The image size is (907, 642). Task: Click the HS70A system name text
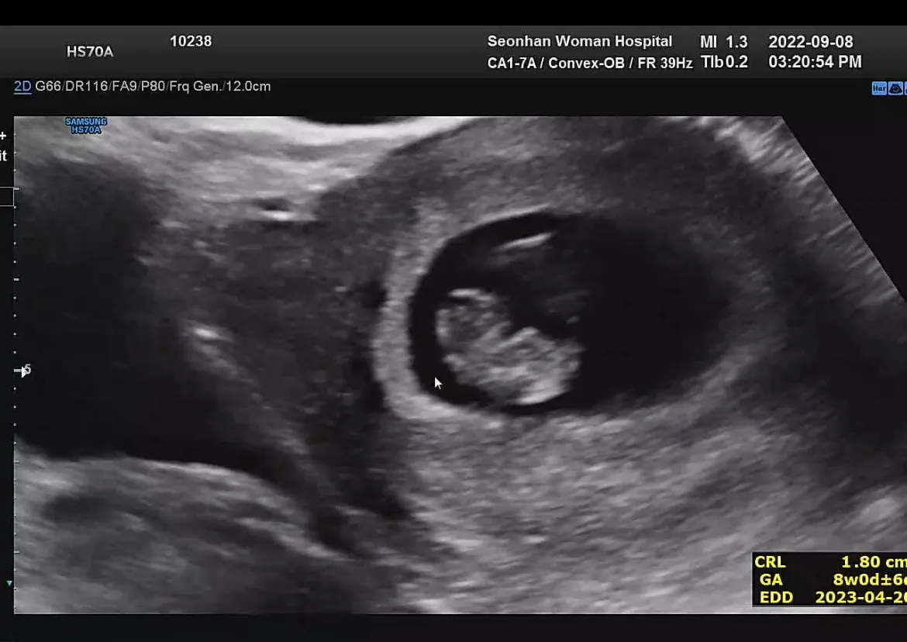[x=90, y=51]
